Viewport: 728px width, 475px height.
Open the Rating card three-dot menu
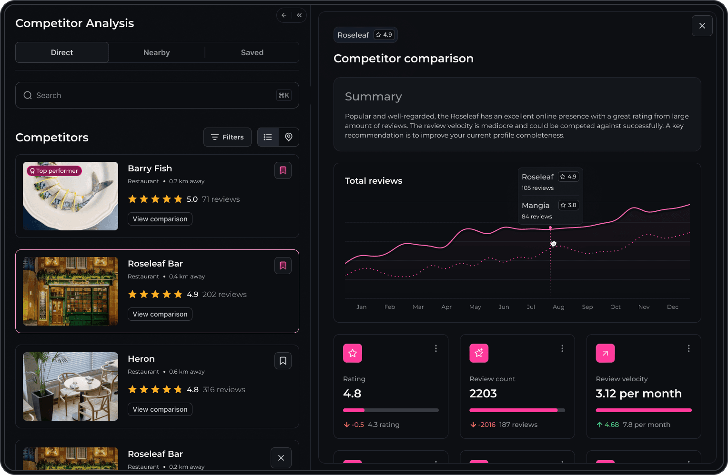pos(436,348)
